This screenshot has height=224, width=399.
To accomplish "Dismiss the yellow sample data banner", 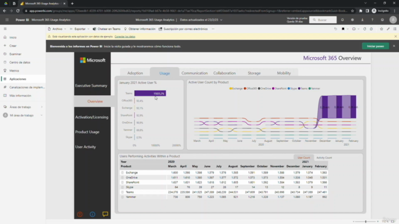I will pos(395,37).
